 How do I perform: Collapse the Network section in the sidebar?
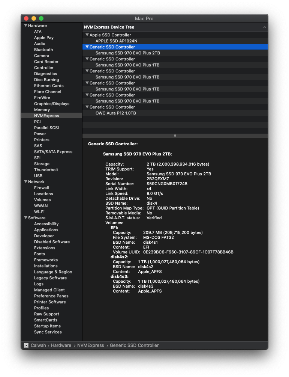pos(26,181)
